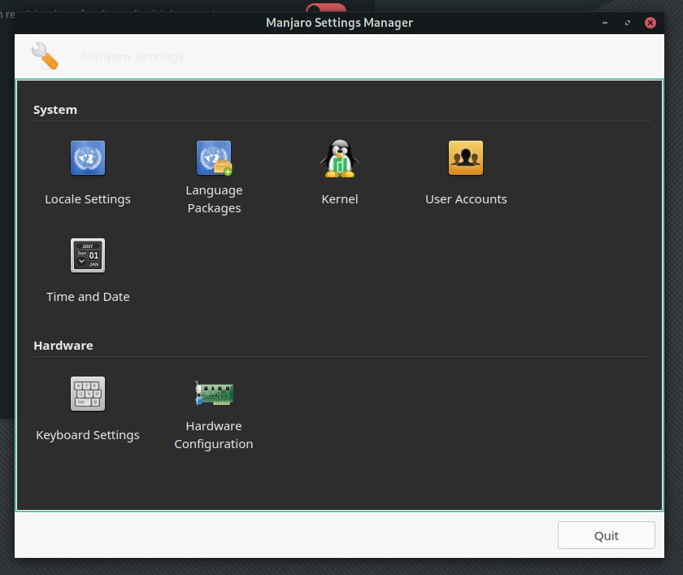This screenshot has width=683, height=575.
Task: Toggle the red switch behind the window
Action: tap(326, 8)
